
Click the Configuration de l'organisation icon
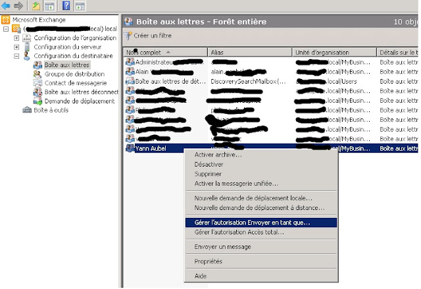[27, 38]
